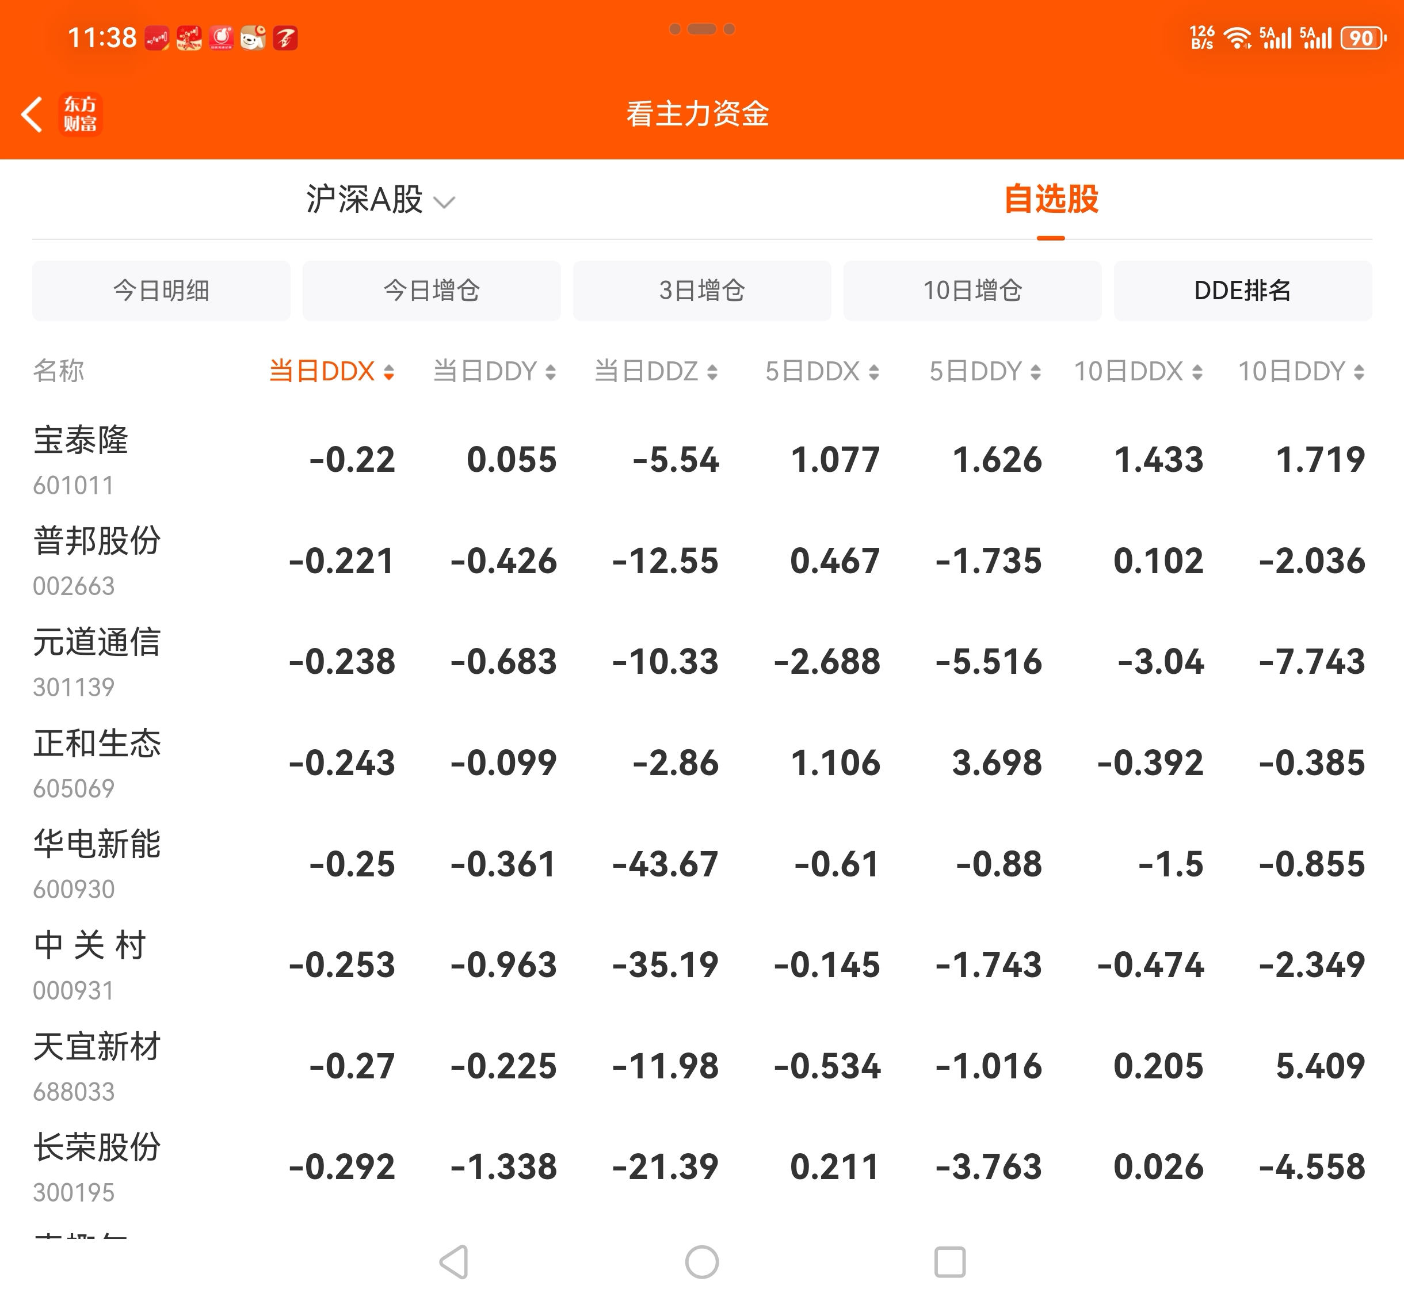Toggle sort arrows on 当日DDY column
1404x1289 pixels.
click(550, 372)
